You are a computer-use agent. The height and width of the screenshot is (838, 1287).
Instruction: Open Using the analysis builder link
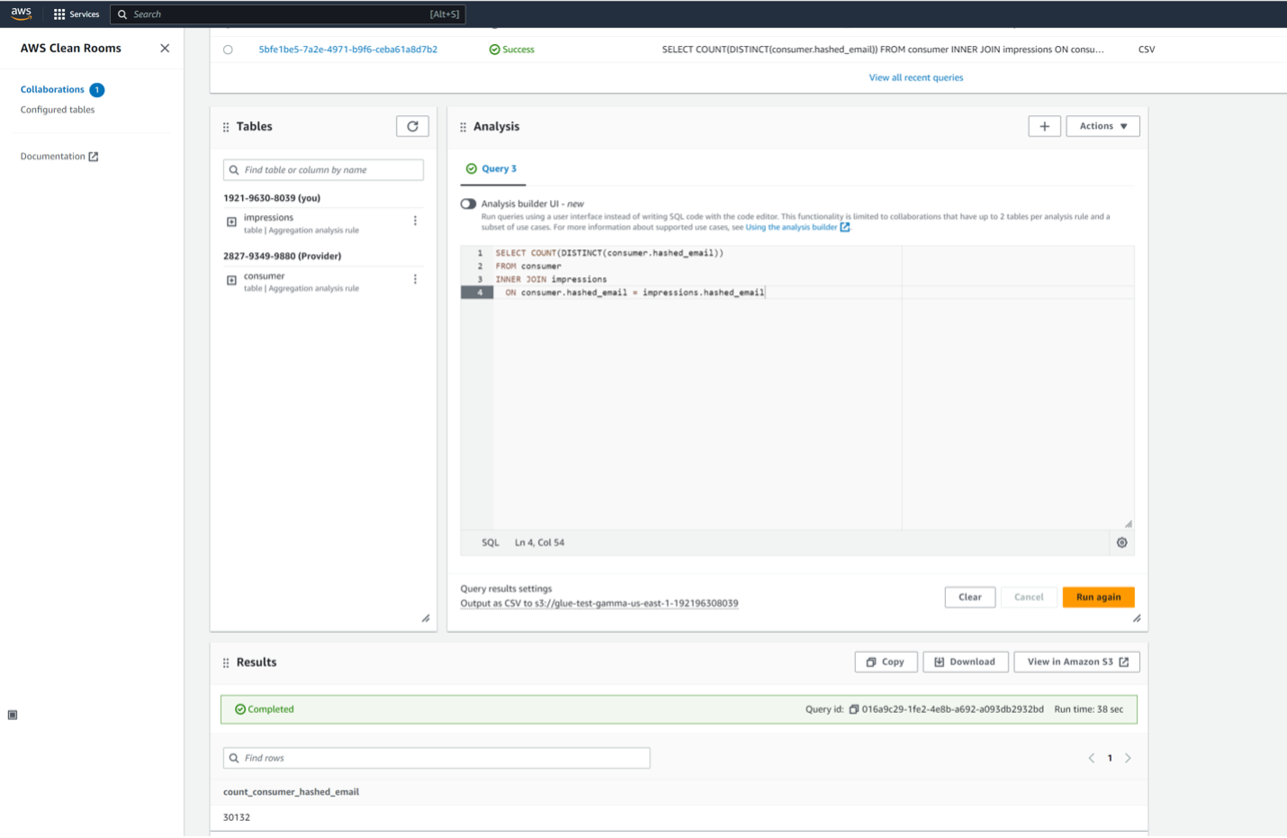click(x=797, y=228)
